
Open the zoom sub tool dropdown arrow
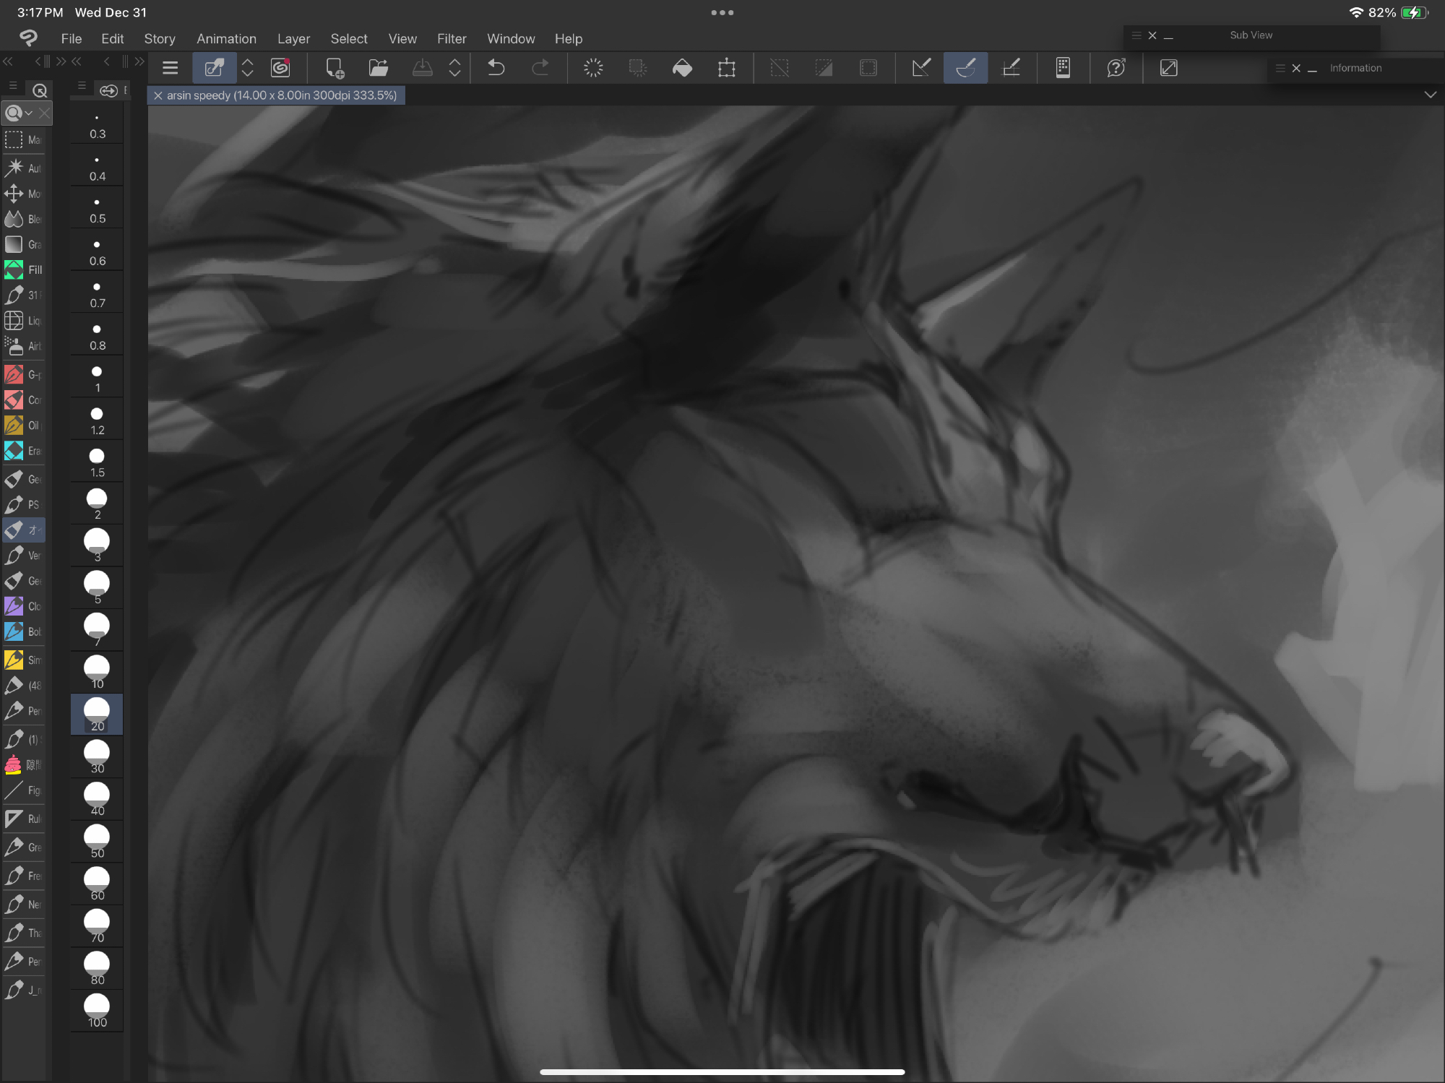pyautogui.click(x=29, y=113)
